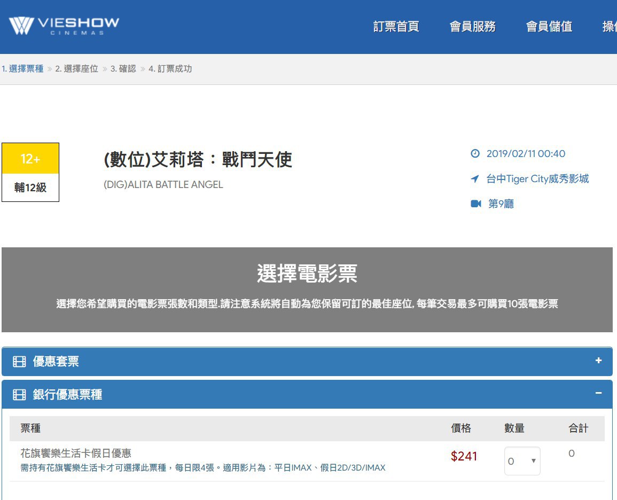Click the yellow 12+ rating badge
617x500 pixels.
click(x=30, y=159)
